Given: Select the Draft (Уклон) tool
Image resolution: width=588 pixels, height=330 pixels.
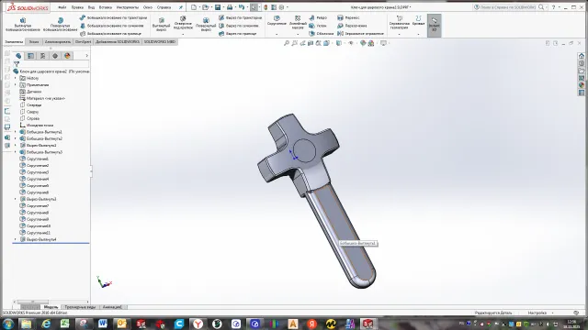Looking at the screenshot, I should coord(318,26).
